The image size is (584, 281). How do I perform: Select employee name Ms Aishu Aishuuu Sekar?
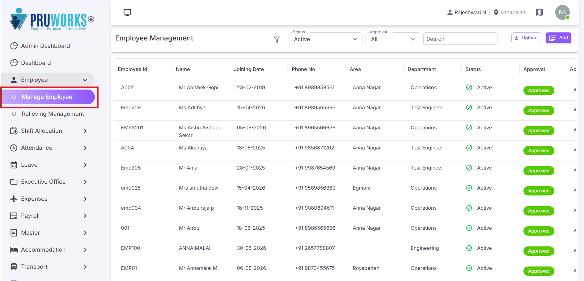200,132
